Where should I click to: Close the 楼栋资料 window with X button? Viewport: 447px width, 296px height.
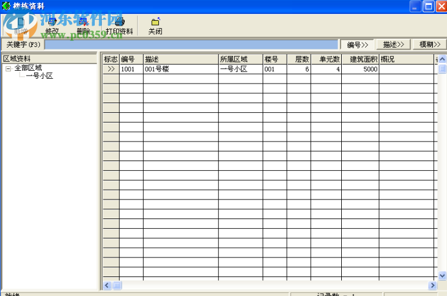pos(441,6)
